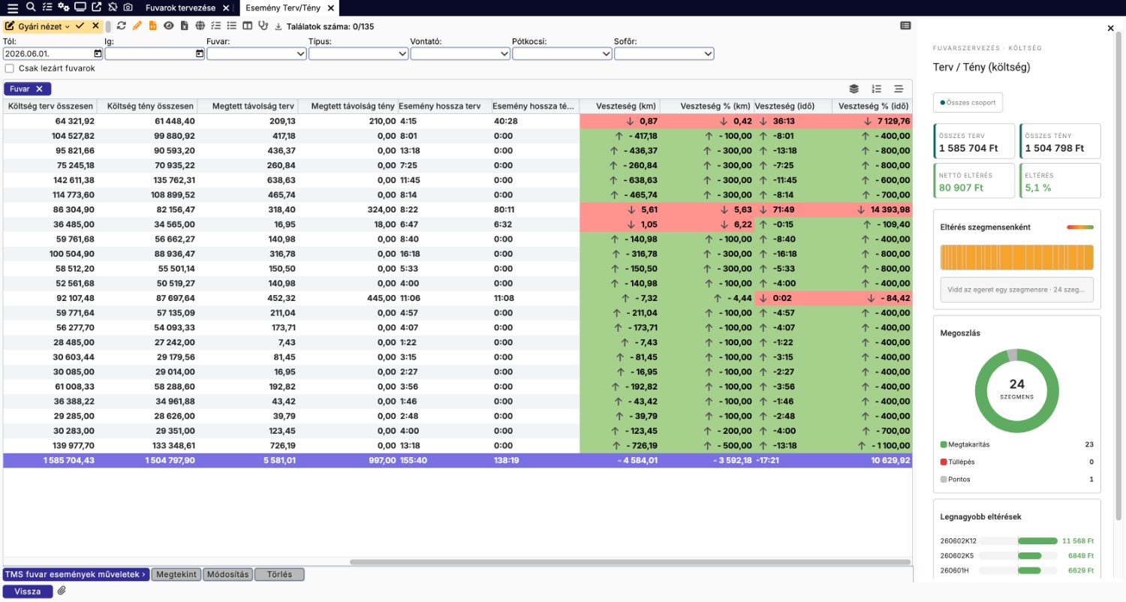Export to Excel file icon
Image resolution: width=1126 pixels, height=602 pixels.
click(x=185, y=26)
